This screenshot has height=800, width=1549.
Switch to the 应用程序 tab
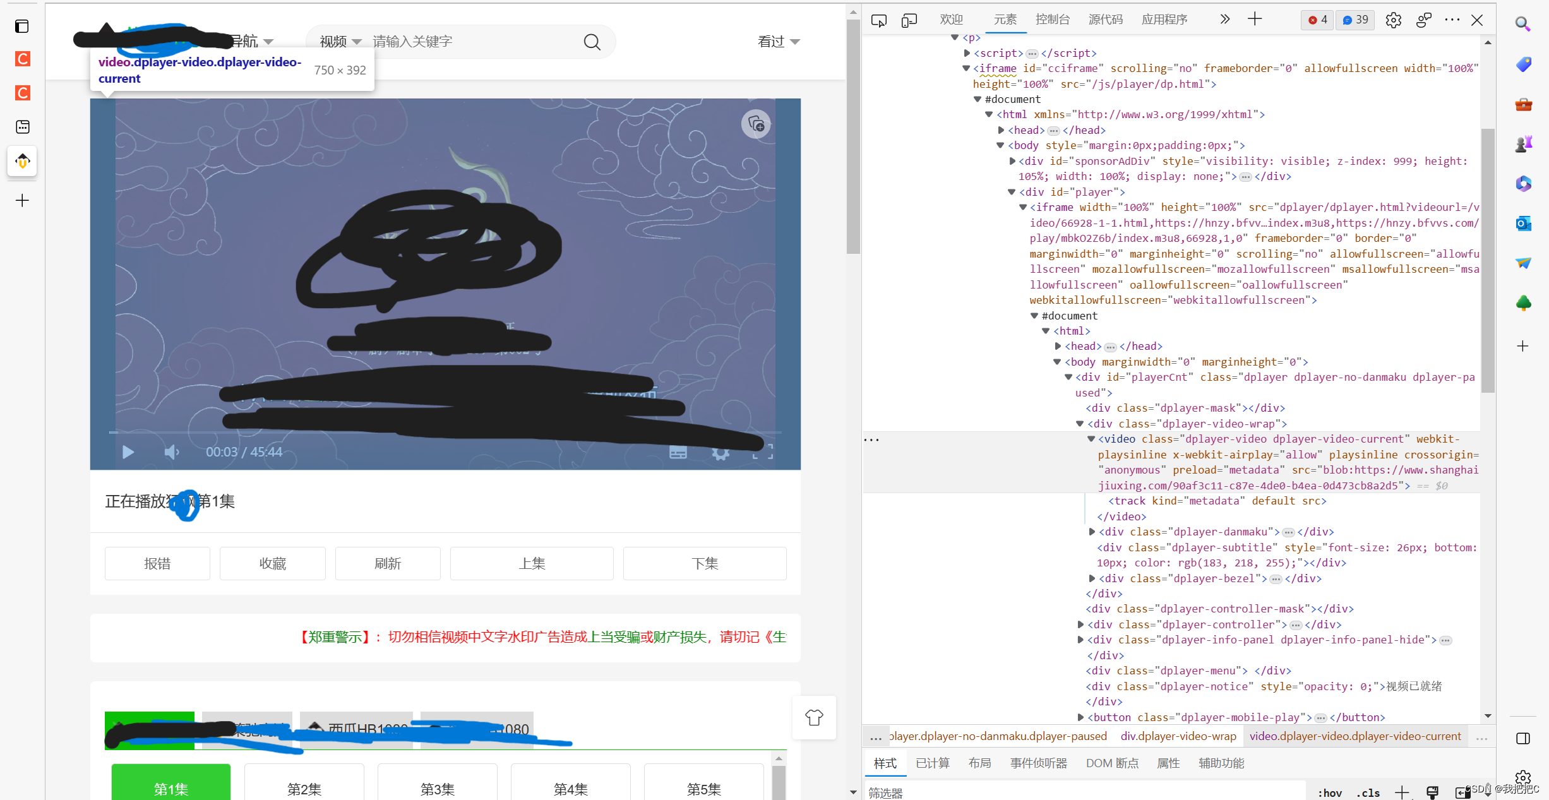point(1164,20)
